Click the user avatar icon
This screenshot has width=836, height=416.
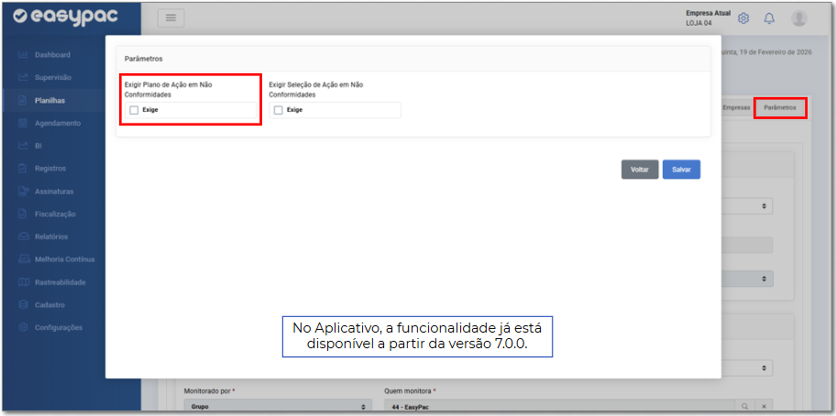(x=798, y=18)
